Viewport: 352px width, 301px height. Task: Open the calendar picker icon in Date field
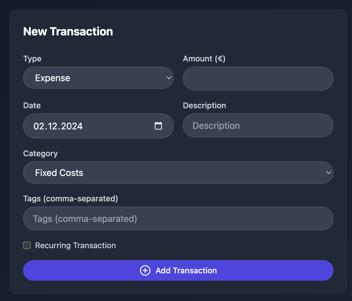(x=158, y=126)
